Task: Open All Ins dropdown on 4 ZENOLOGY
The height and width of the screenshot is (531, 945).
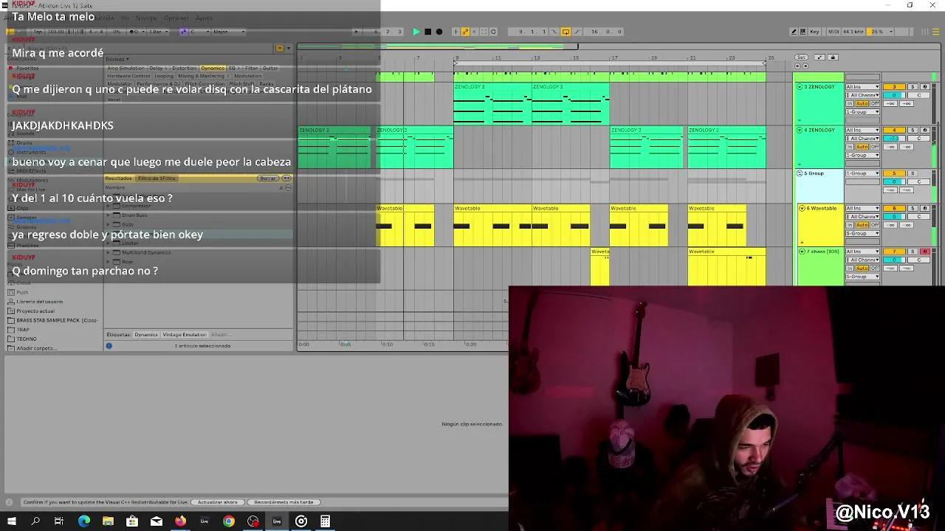Action: pyautogui.click(x=862, y=131)
